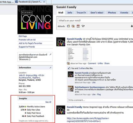Open the privacy lock icon in composer
Screen dimensions: 133x123
[x=132, y=26]
